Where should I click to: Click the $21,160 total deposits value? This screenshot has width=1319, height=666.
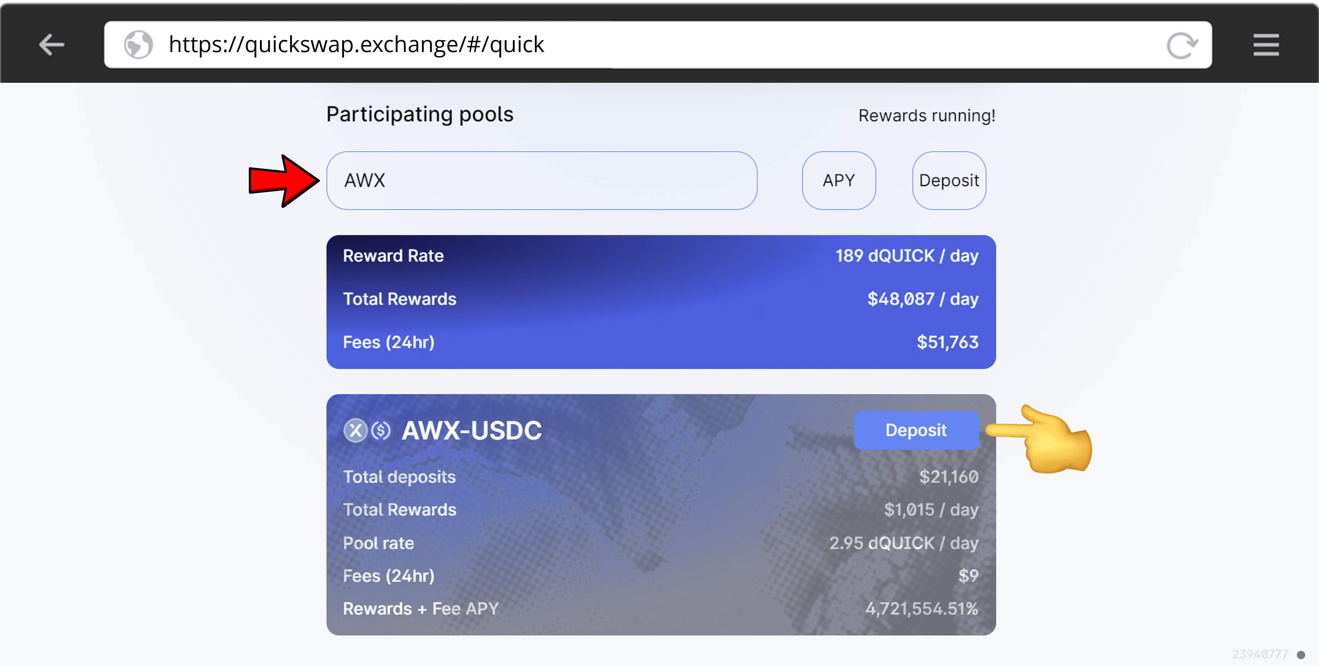point(949,477)
